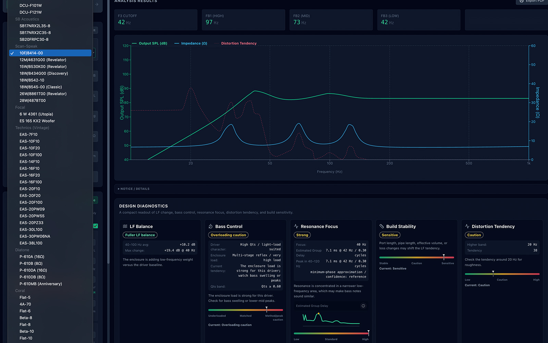548x343 pixels.
Task: Toggle the Distortion Tendency legend series
Action: (x=235, y=43)
